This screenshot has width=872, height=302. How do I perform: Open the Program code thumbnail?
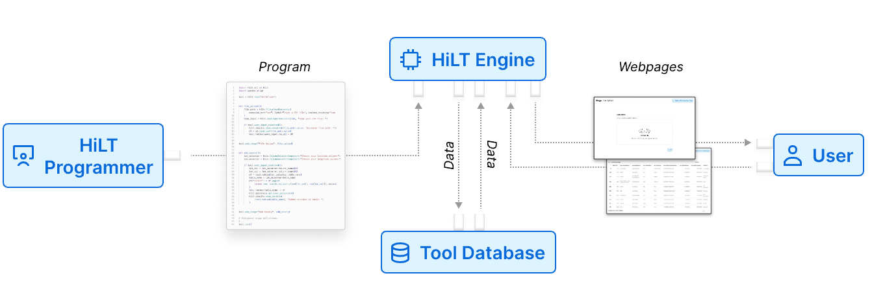pyautogui.click(x=285, y=156)
